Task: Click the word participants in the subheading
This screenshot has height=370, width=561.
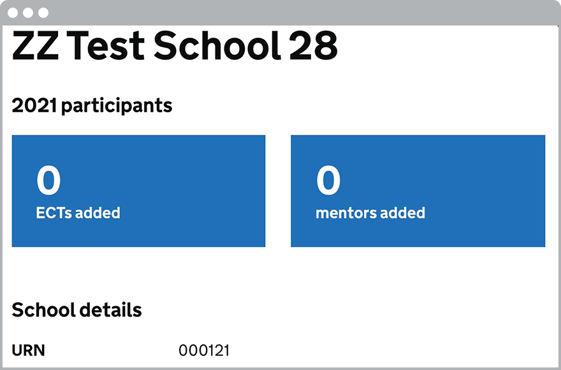Action: point(117,105)
